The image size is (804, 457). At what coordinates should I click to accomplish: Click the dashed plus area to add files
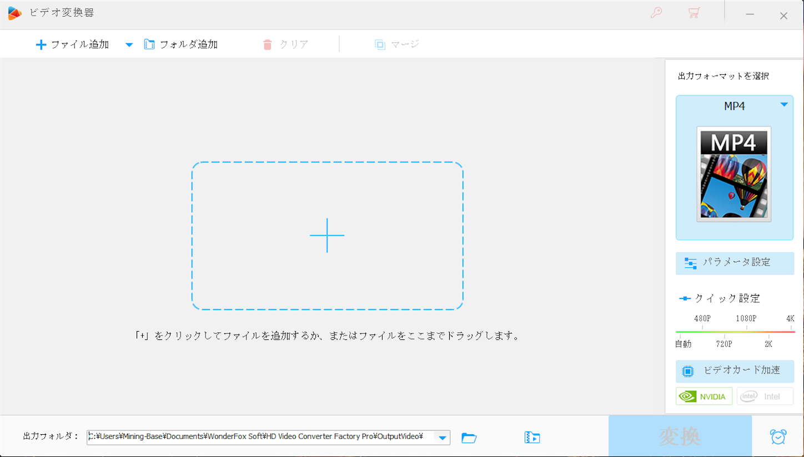(x=327, y=236)
